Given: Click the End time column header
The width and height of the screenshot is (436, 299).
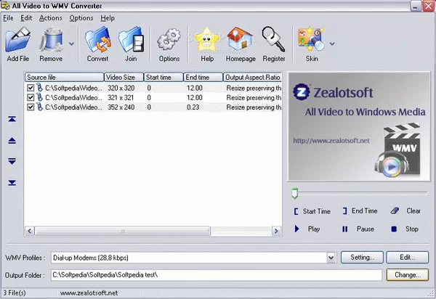Looking at the screenshot, I should 203,77.
